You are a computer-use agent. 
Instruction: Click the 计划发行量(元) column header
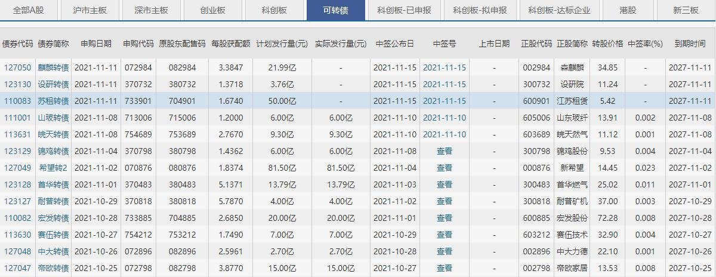tap(282, 44)
